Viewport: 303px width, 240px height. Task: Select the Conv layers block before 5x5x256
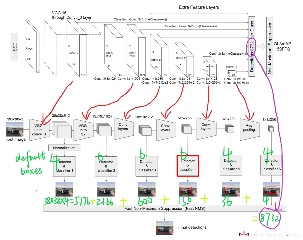(166, 130)
